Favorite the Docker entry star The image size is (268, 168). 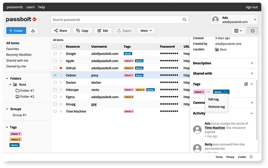(x=61, y=82)
